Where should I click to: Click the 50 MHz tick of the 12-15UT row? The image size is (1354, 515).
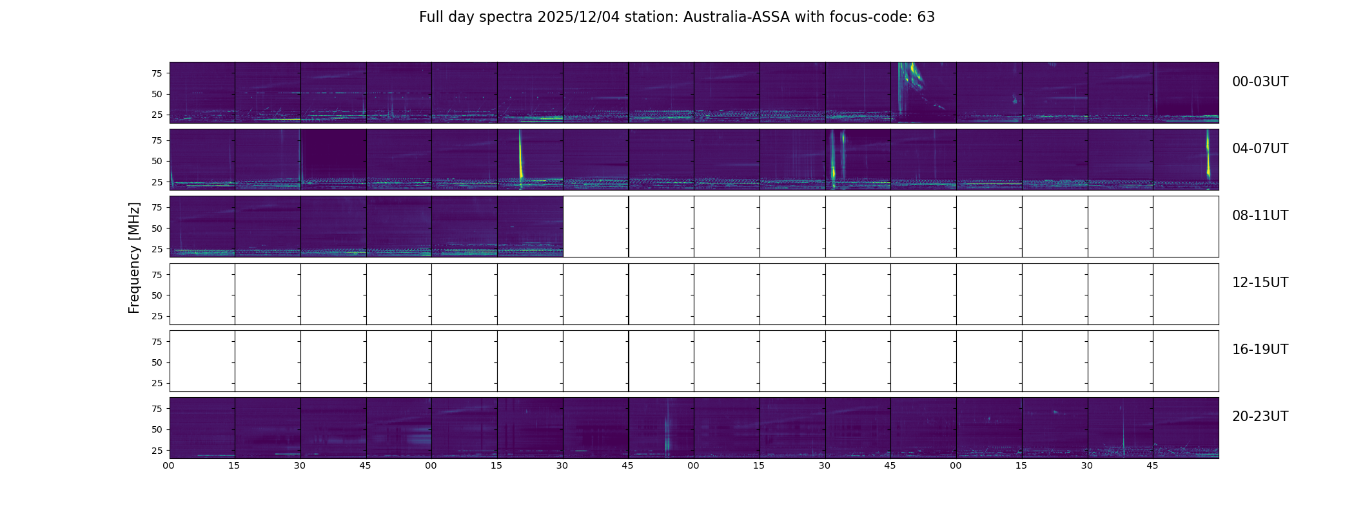157,295
